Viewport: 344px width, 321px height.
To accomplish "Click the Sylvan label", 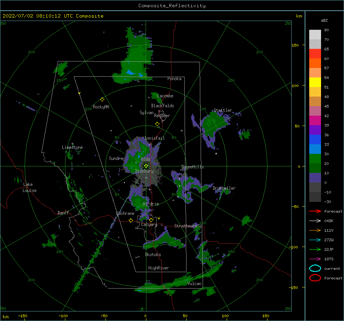I will click(x=146, y=113).
